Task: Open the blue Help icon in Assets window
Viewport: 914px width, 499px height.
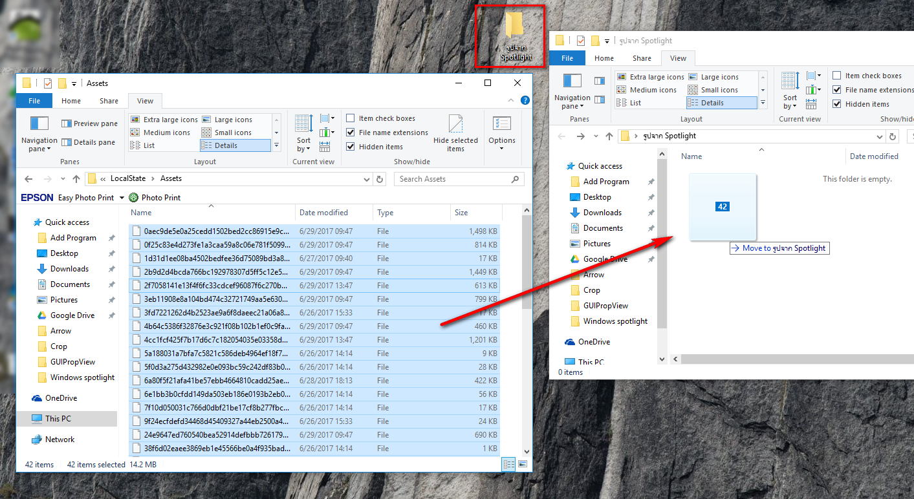Action: (x=525, y=100)
